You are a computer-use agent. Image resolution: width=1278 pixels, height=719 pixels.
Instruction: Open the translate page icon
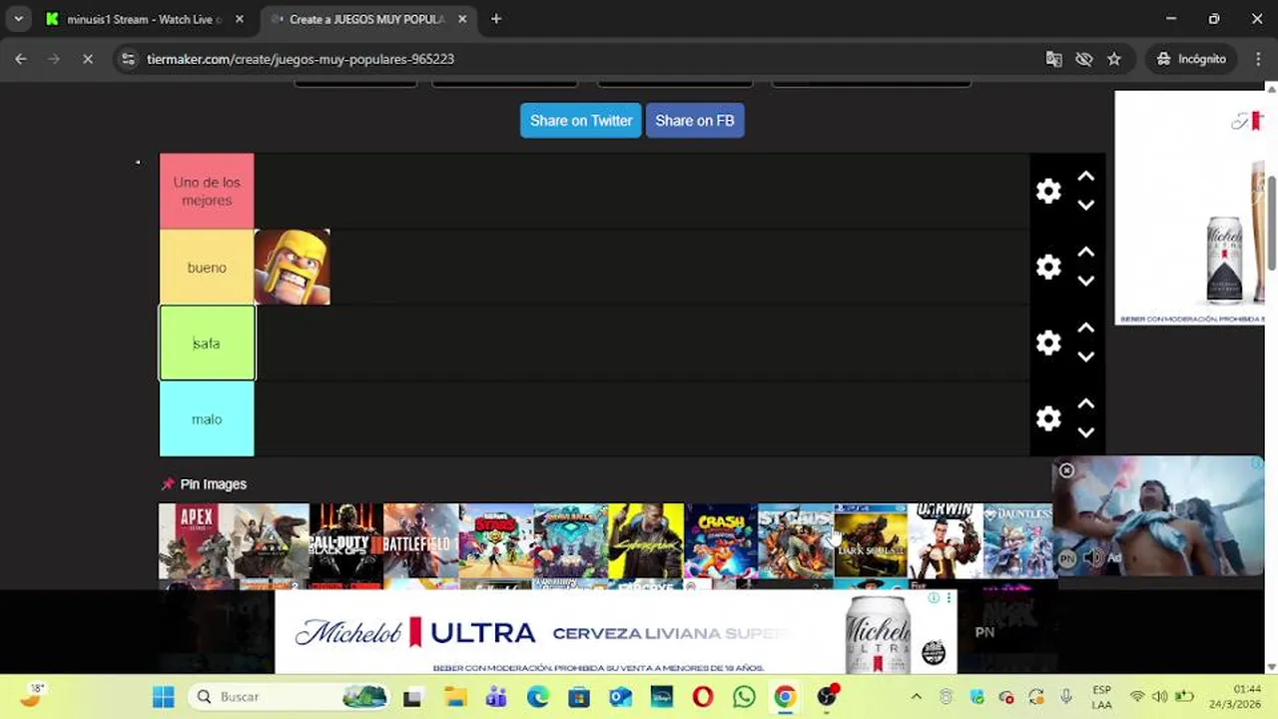(1053, 59)
